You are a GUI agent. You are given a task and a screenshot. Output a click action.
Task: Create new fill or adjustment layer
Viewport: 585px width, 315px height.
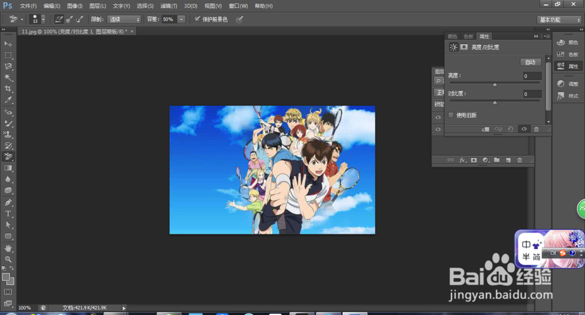click(x=486, y=160)
